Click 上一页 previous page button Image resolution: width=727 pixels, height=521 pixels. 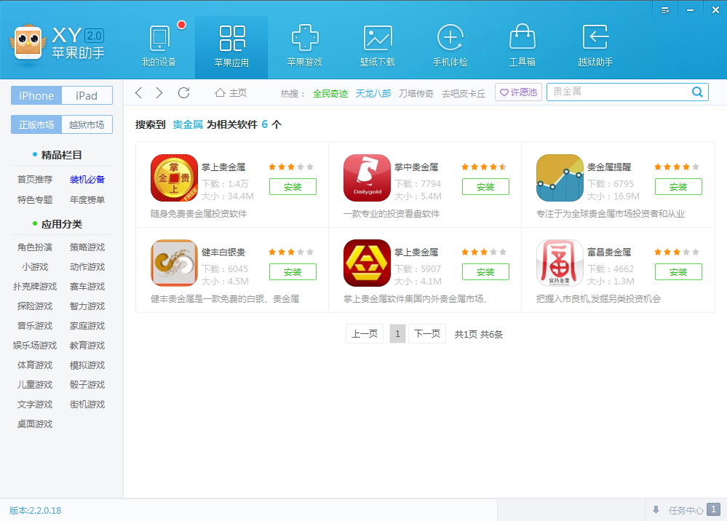coord(365,334)
